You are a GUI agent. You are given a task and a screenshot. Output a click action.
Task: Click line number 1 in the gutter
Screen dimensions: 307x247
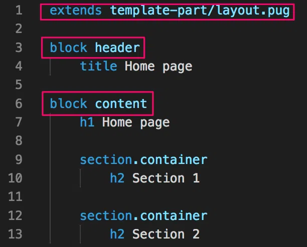pos(19,10)
